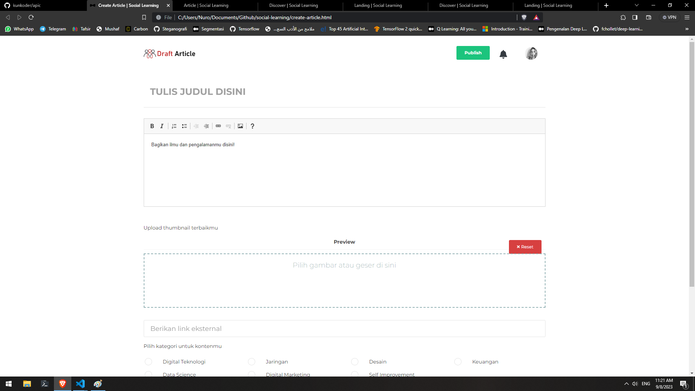Switch to kunkoder/apic browser tab
Screen dimensions: 695x391
click(27, 5)
